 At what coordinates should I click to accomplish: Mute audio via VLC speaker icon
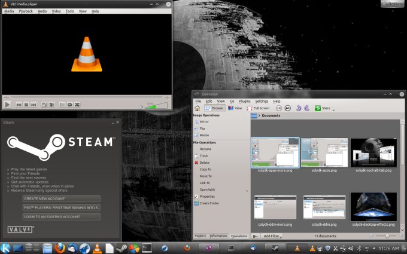pos(141,106)
